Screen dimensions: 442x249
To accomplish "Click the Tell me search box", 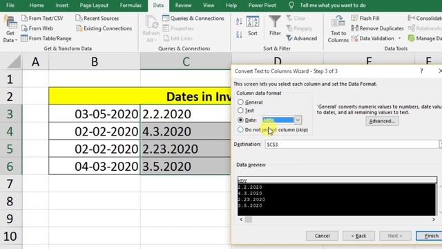I will pyautogui.click(x=333, y=6).
